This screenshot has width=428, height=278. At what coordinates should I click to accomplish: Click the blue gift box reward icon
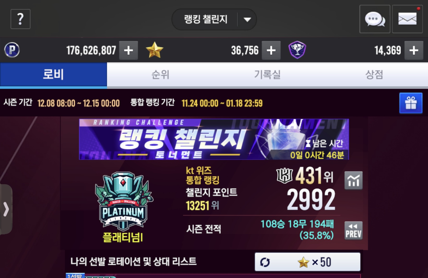[411, 103]
